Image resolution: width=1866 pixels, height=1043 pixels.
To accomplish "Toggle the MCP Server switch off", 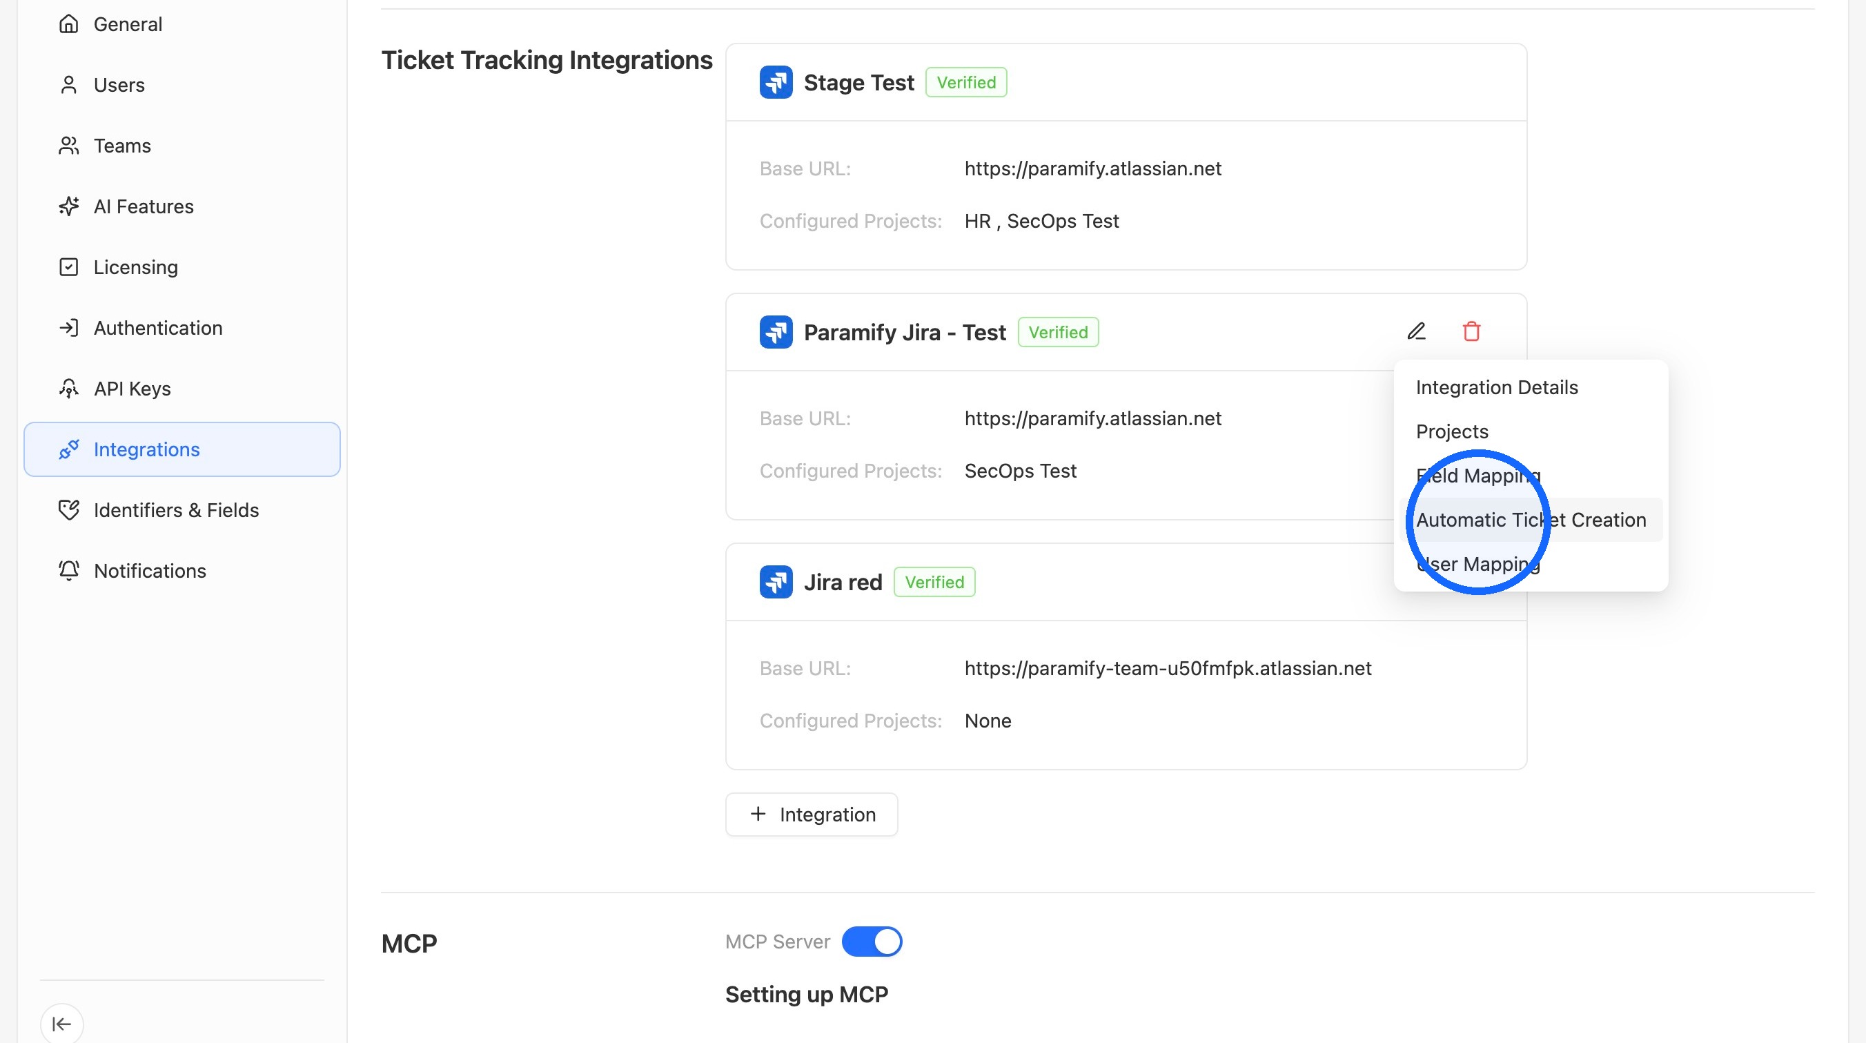I will pos(872,942).
